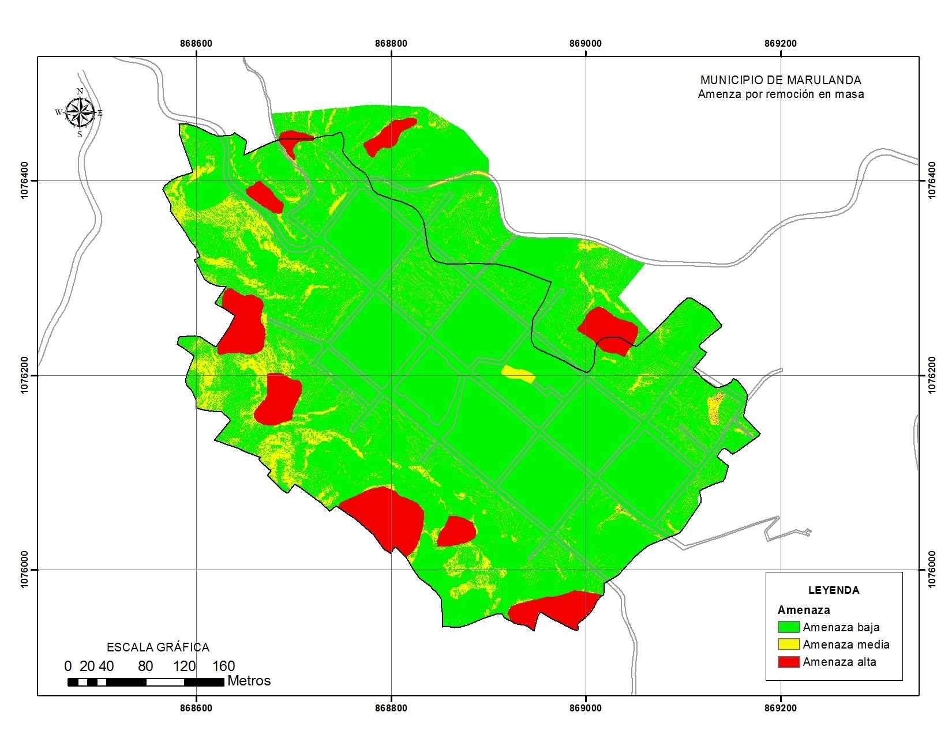Click the LEYENDA heading

[834, 590]
